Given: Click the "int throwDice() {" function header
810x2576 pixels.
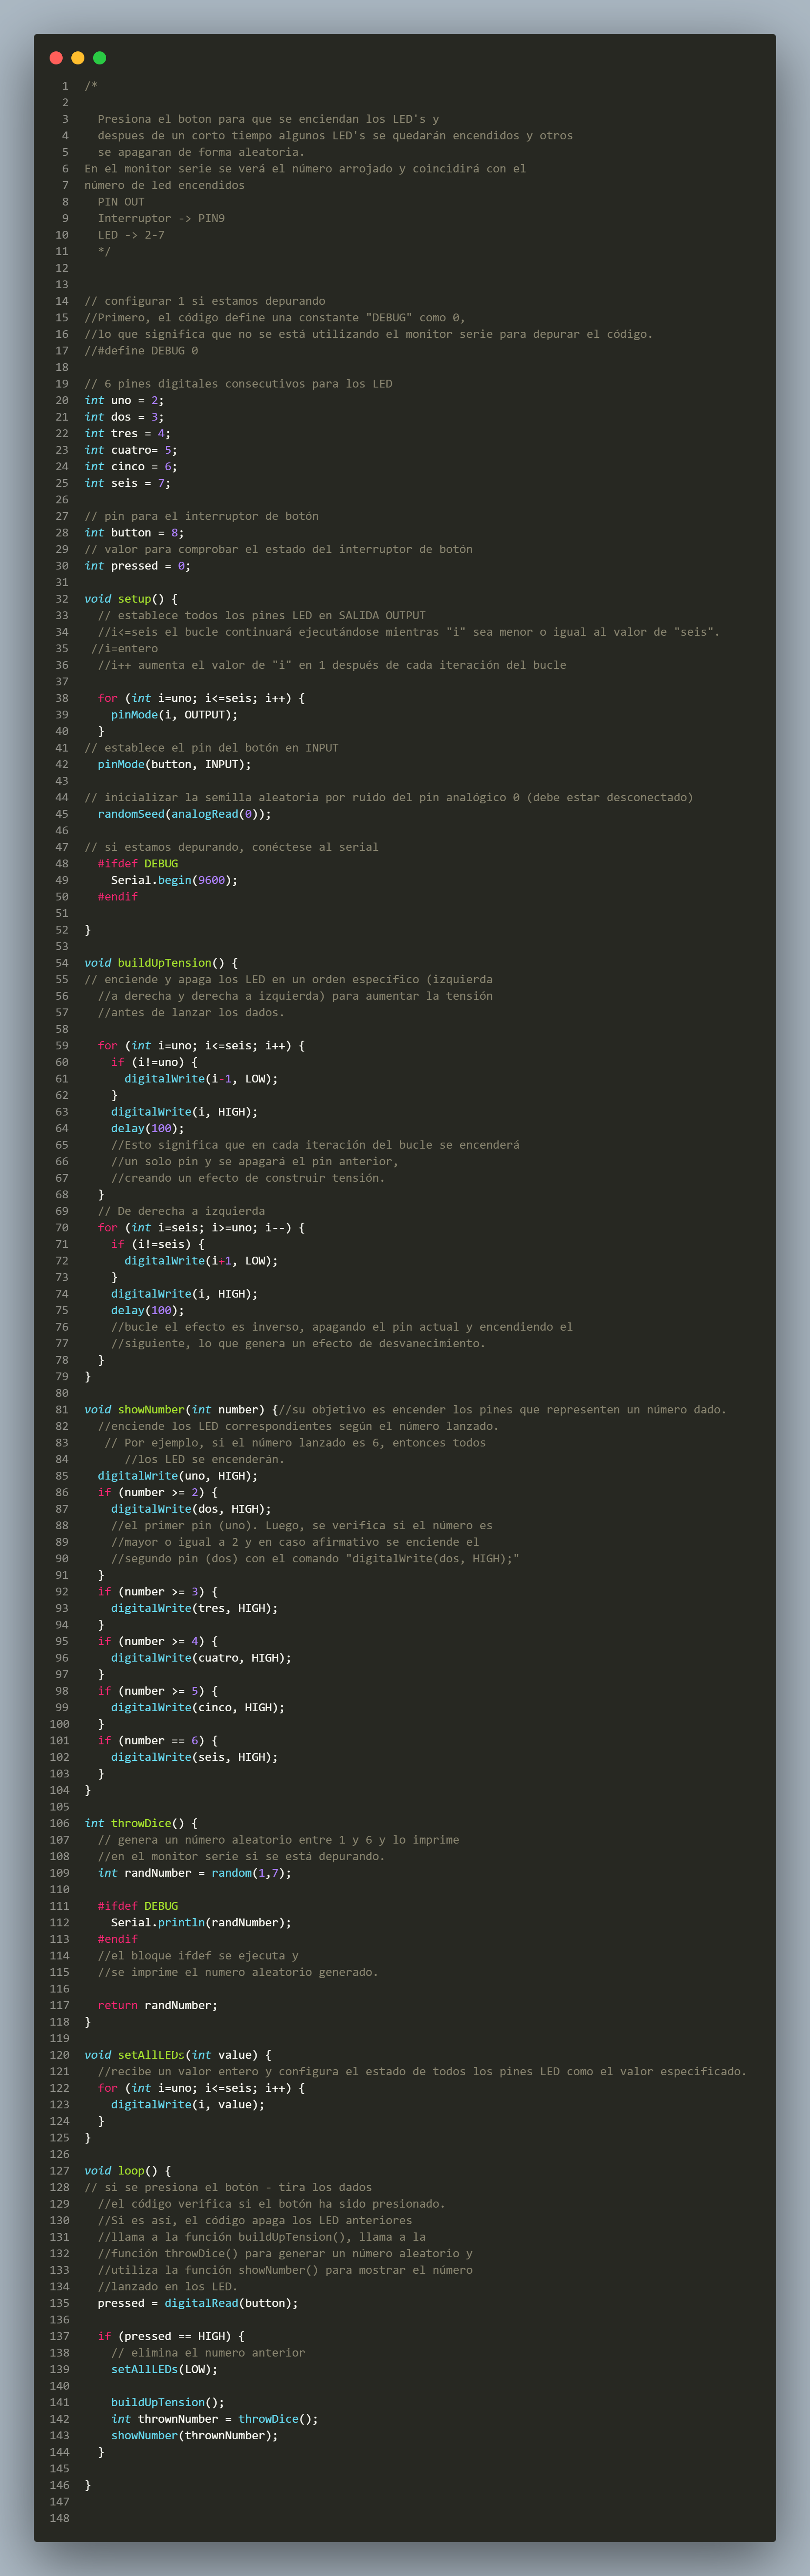Looking at the screenshot, I should (141, 1823).
